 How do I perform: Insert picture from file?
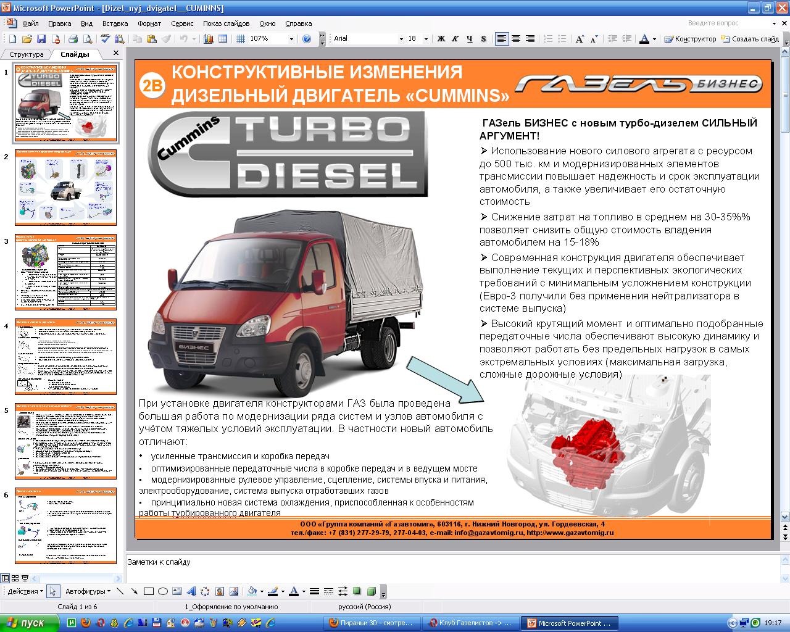(233, 591)
